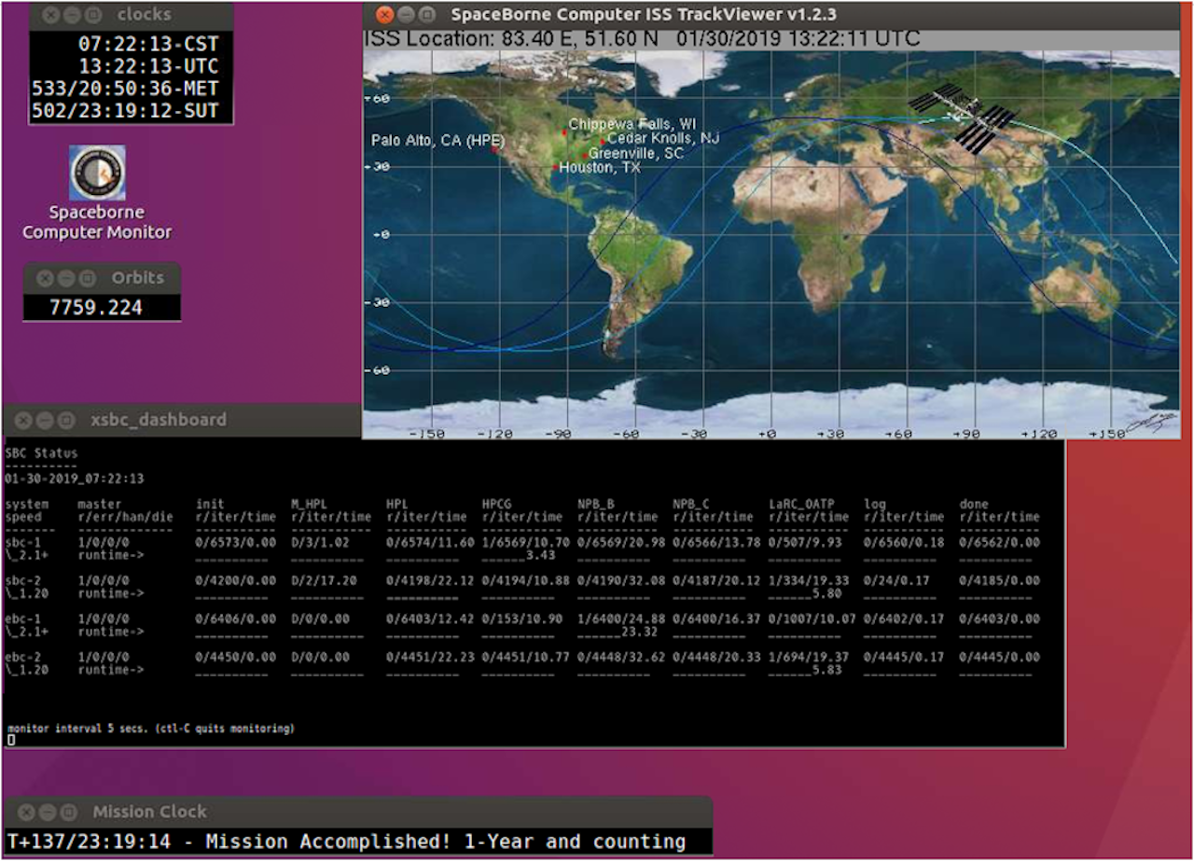
Task: Click the red Houston, TX map marker
Action: (555, 168)
